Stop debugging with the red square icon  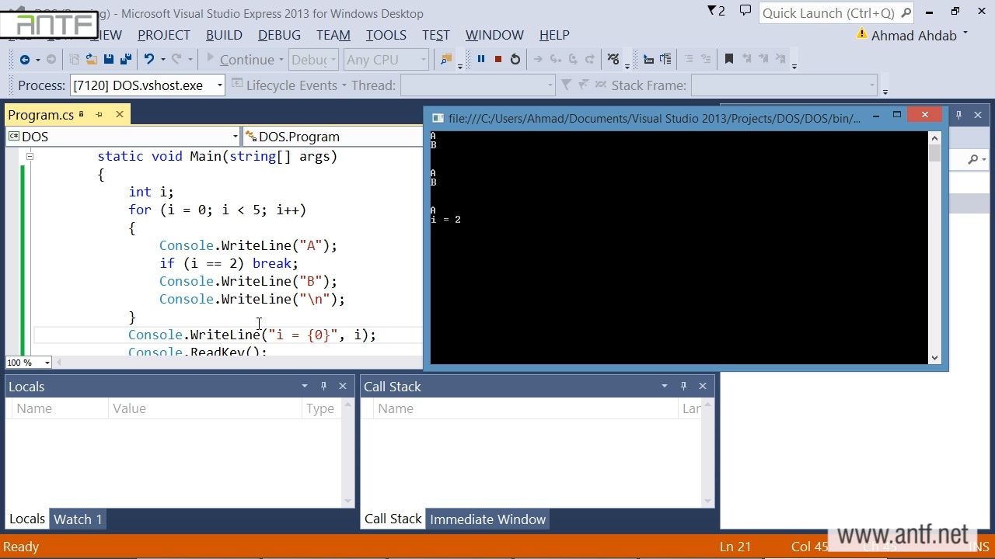click(x=498, y=59)
